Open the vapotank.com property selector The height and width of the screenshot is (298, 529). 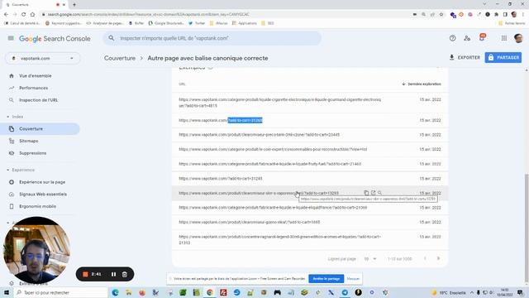click(42, 58)
